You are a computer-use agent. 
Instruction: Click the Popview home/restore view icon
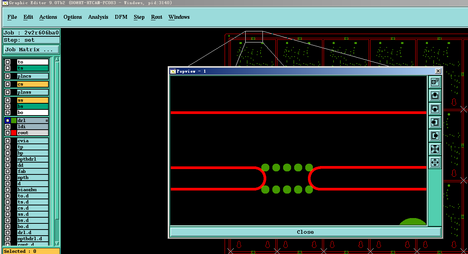[435, 82]
